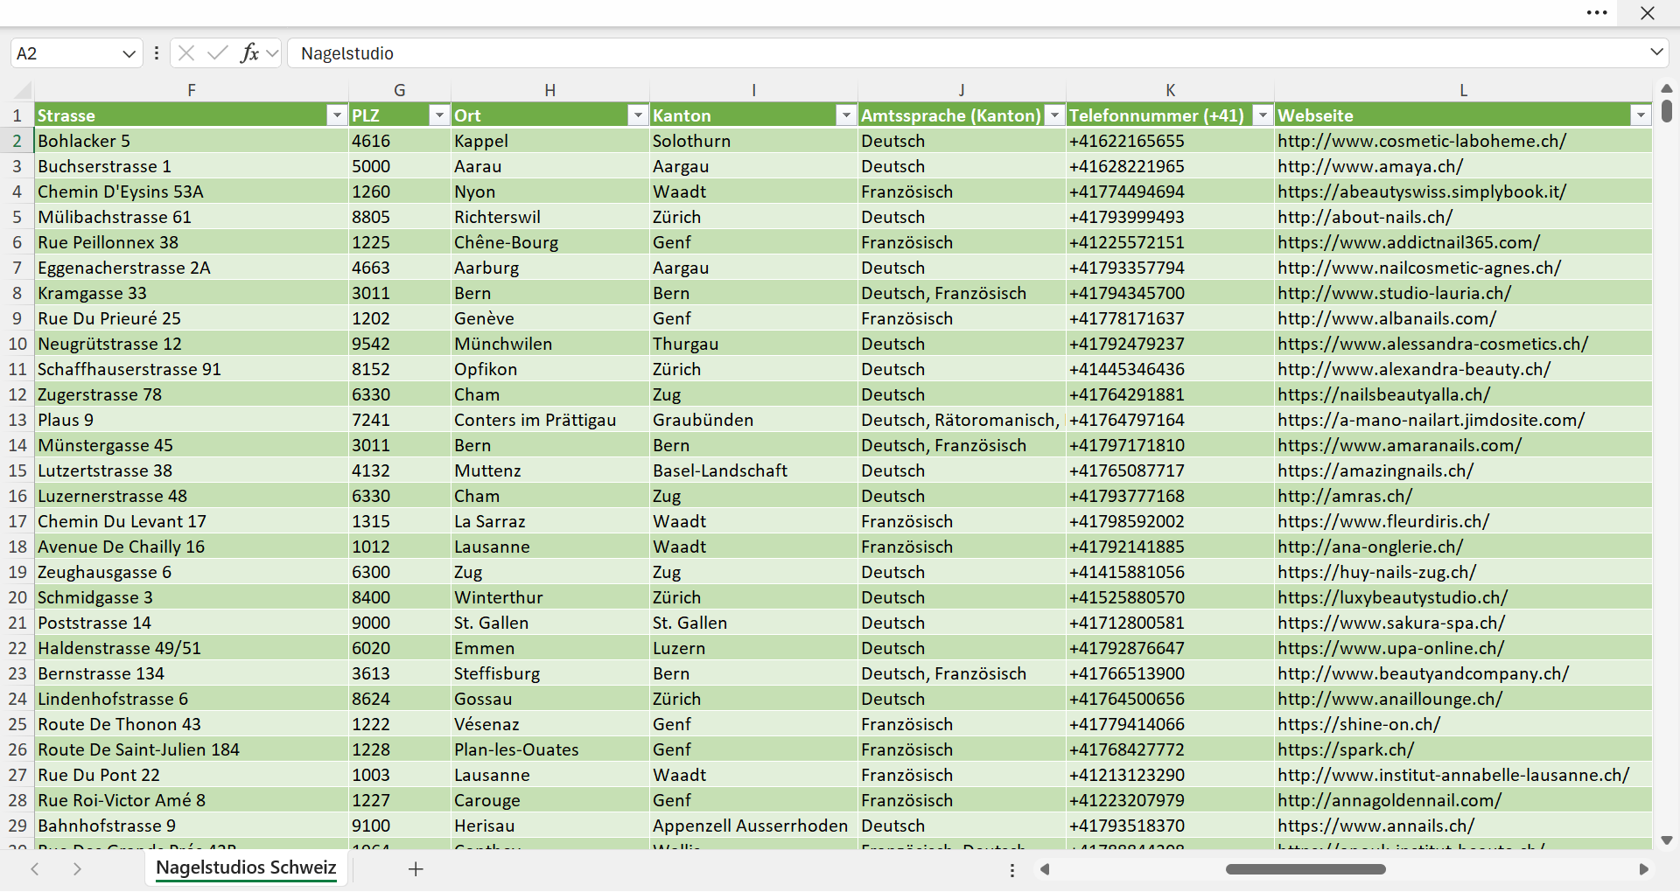Open link https://nailsbeautyalla.ch/

(x=1384, y=394)
